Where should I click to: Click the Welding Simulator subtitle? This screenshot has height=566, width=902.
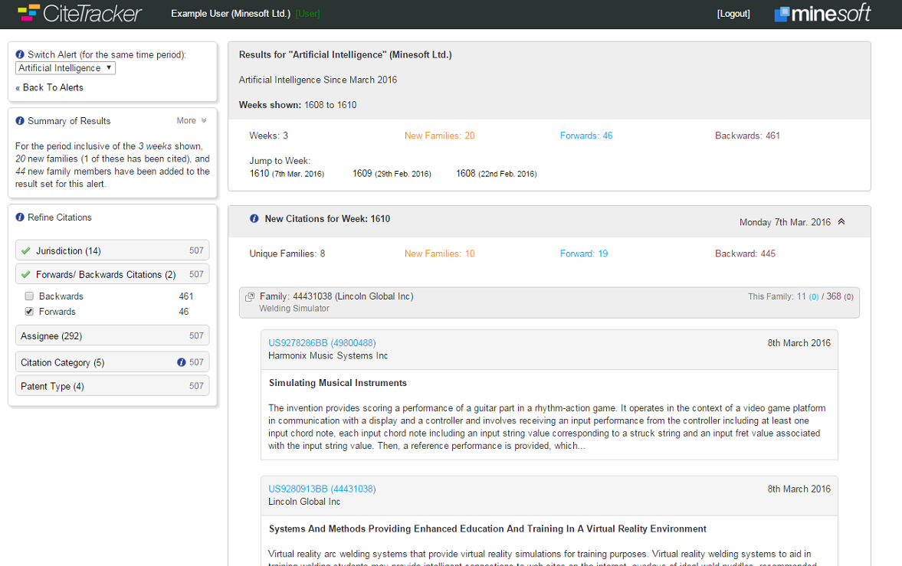[x=294, y=309]
